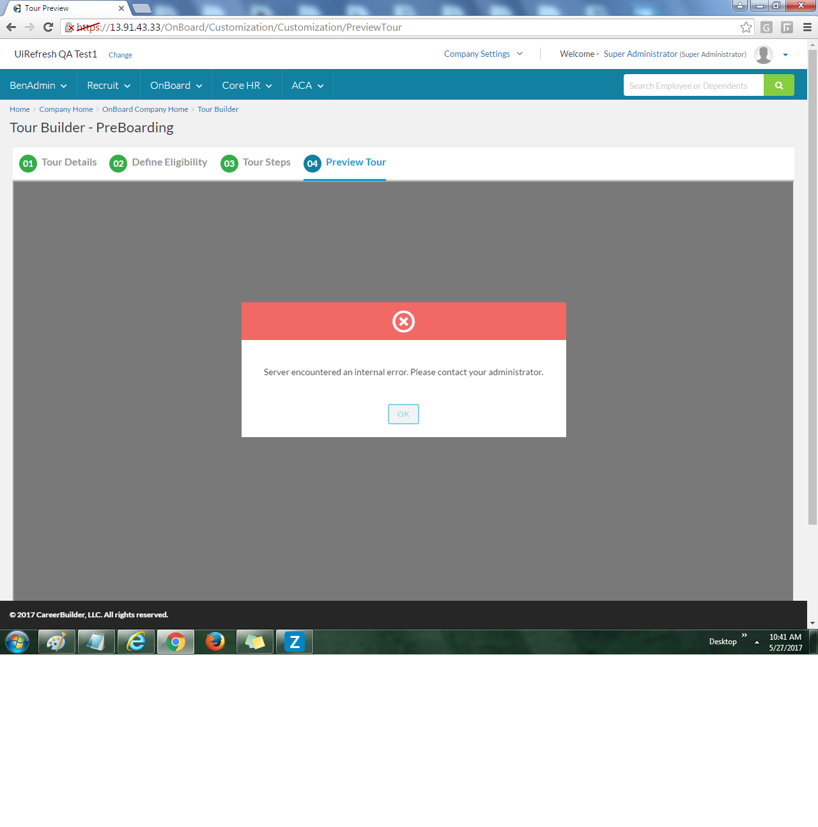Click the Tour Builder - PreBoarding heading
Viewport: 818px width, 827px height.
coord(91,128)
